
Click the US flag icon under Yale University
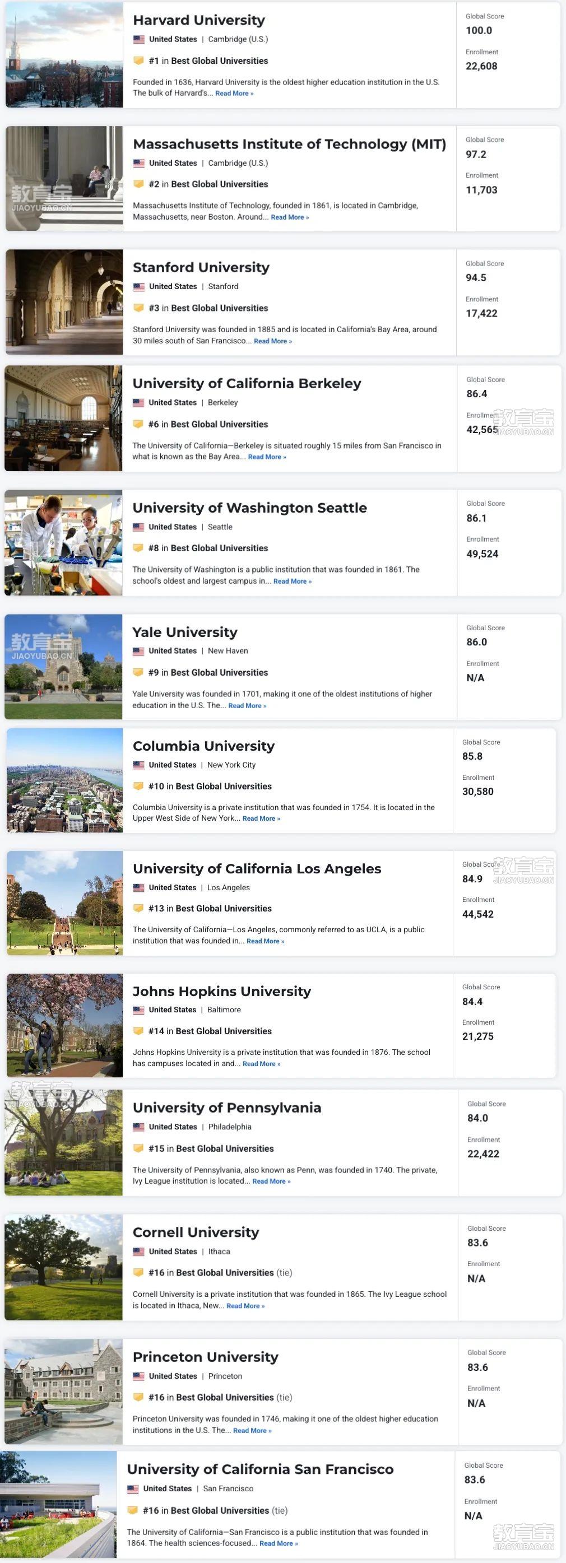[x=138, y=651]
